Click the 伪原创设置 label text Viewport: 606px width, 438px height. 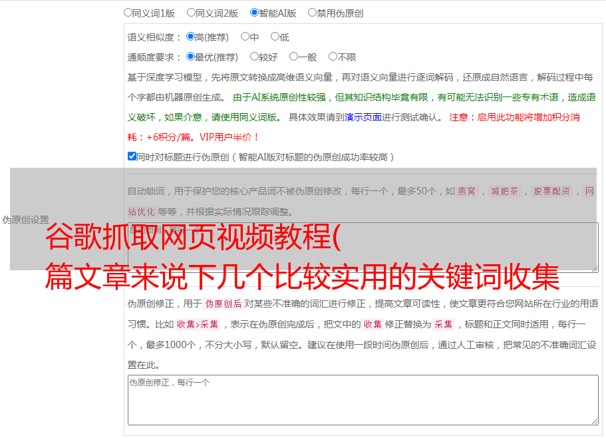pos(25,220)
